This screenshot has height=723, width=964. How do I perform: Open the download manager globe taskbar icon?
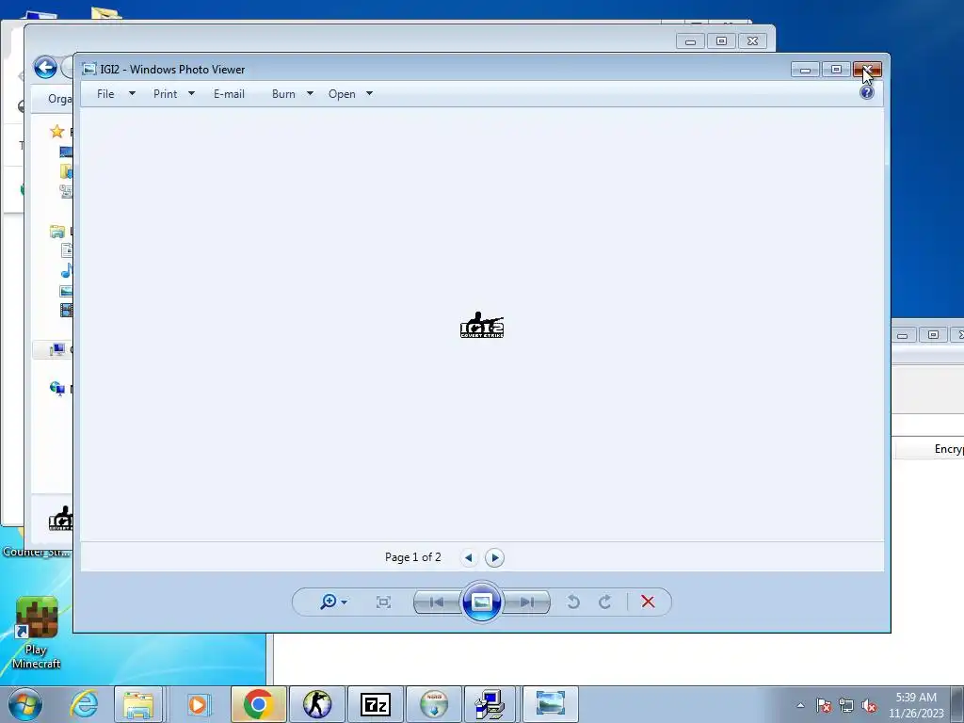coord(434,704)
